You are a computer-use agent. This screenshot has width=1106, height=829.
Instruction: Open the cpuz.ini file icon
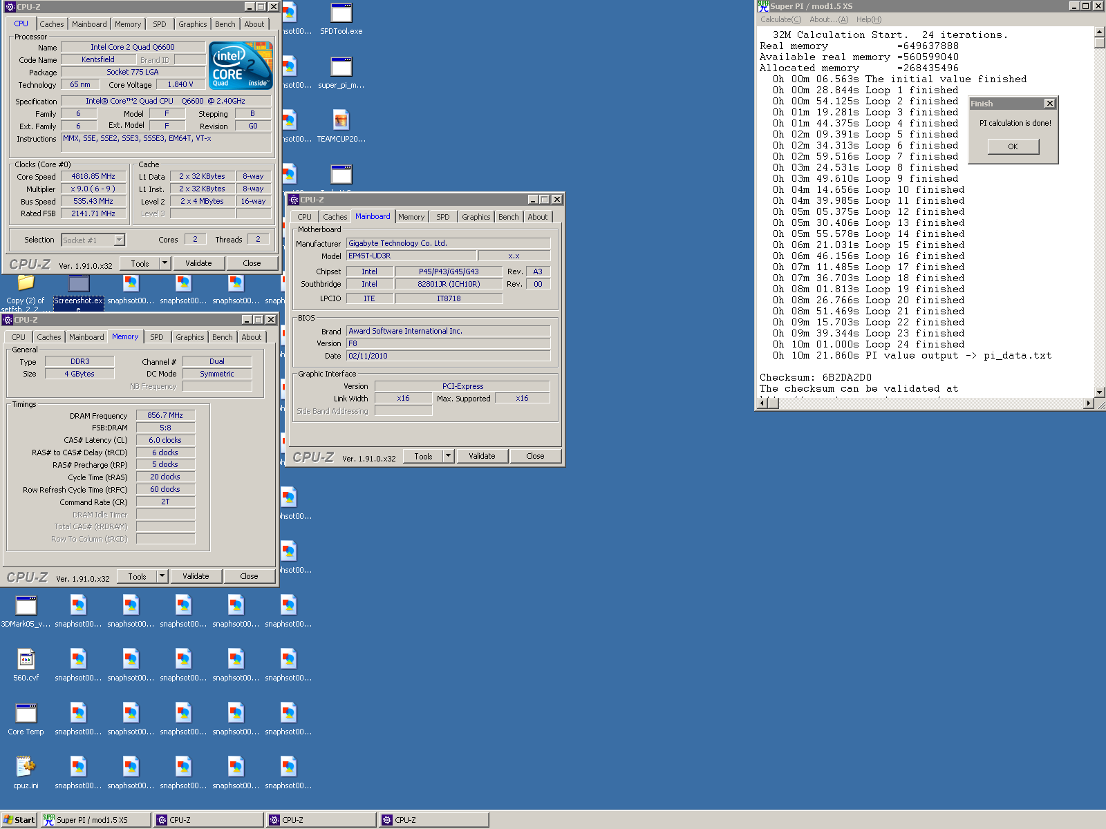[26, 773]
